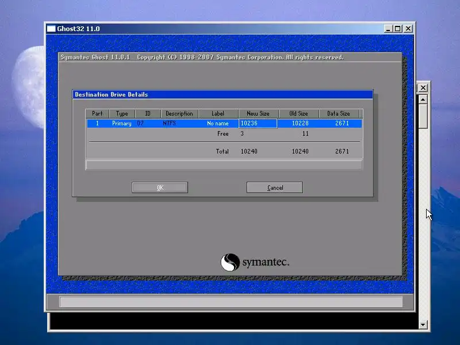Viewport: 460px width, 345px height.
Task: Click the NTFS description cell
Action: pos(169,123)
